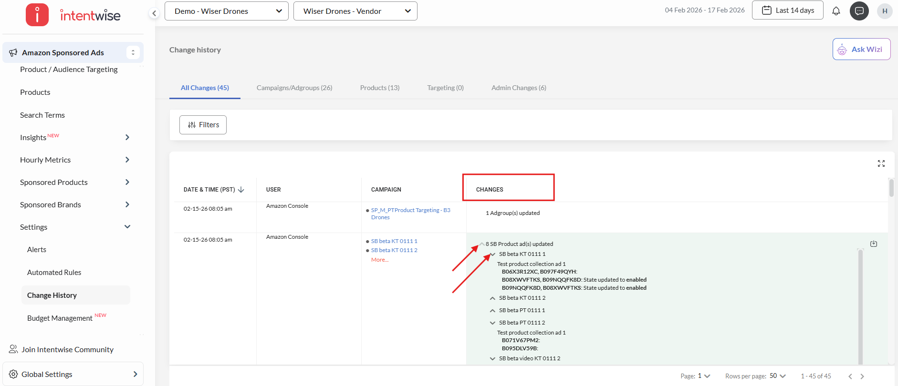Open the user profile avatar H

[884, 11]
